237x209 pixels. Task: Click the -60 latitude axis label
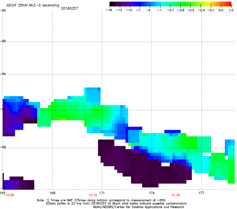tap(3, 11)
